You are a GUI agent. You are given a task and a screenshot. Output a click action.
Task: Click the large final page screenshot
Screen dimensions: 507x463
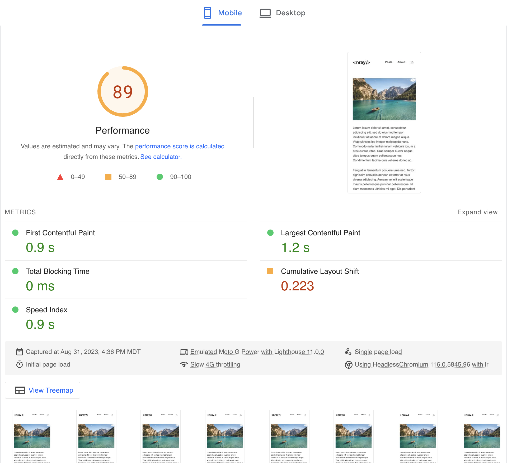[x=384, y=123]
